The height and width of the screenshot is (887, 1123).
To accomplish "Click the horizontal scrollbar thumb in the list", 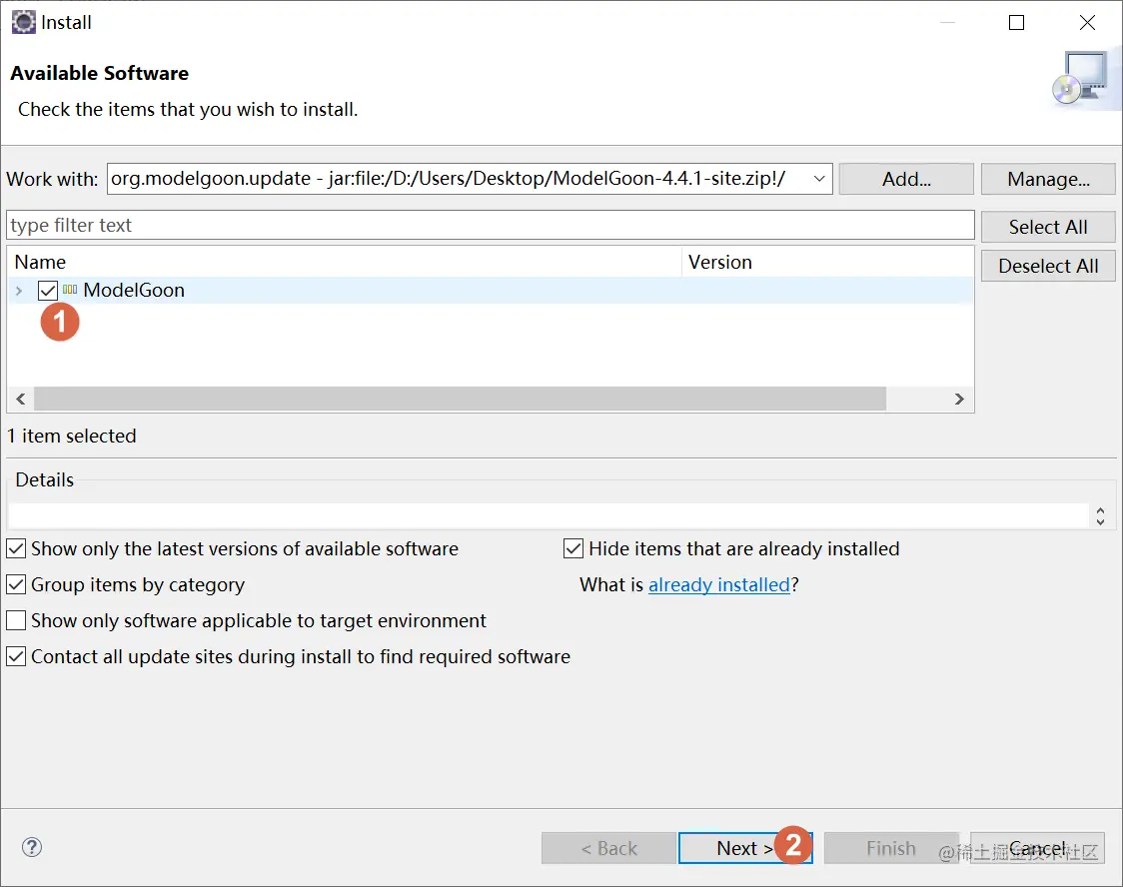I will point(460,399).
